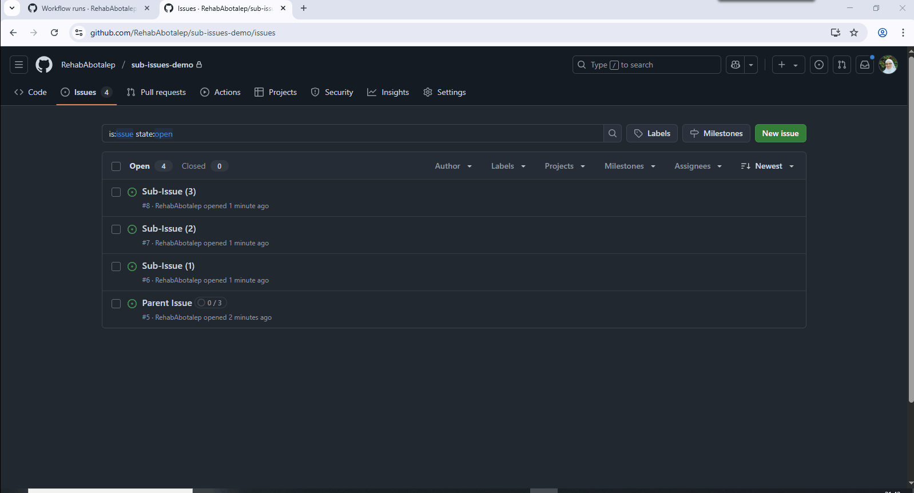This screenshot has height=493, width=914.
Task: Expand the Author filter dropdown
Action: click(x=454, y=166)
